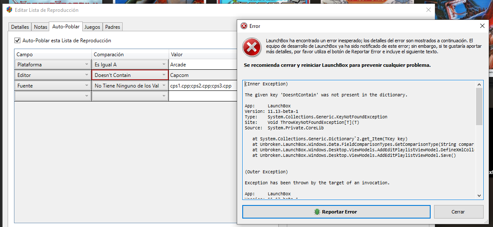Click the FieldComparisonTypes.GetComparisonType stack trace line
Viewport: 493px width, 227px height.
[x=363, y=144]
